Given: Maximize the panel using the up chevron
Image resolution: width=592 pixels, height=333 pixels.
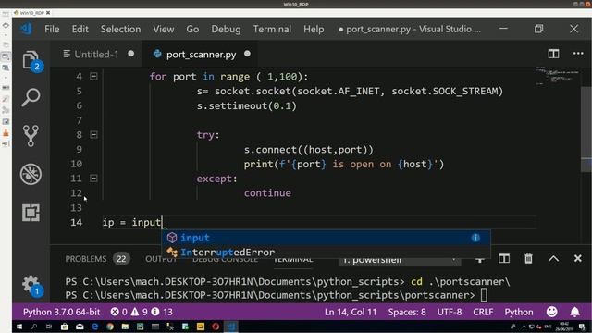Looking at the screenshot, I should click(x=553, y=259).
